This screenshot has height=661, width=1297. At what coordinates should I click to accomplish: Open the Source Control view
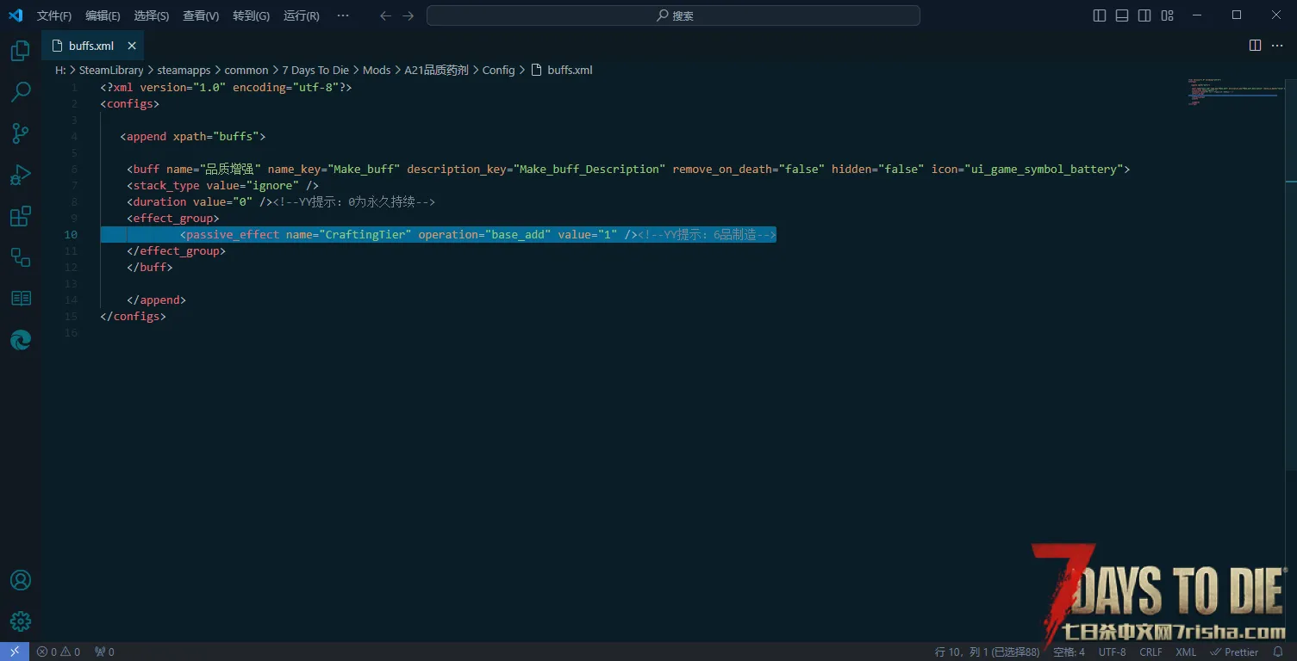(x=21, y=133)
